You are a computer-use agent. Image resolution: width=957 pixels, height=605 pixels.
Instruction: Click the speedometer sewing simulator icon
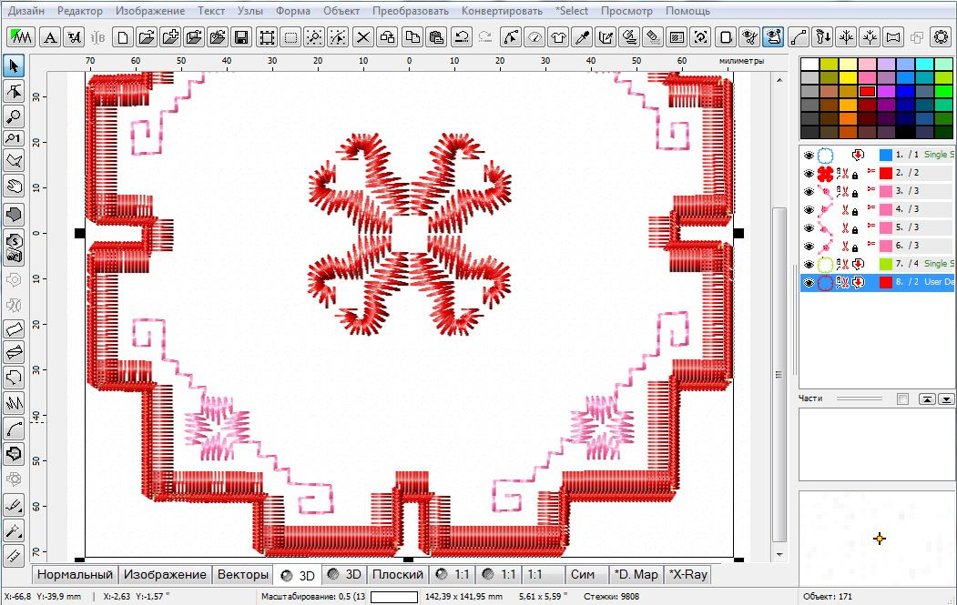click(534, 37)
